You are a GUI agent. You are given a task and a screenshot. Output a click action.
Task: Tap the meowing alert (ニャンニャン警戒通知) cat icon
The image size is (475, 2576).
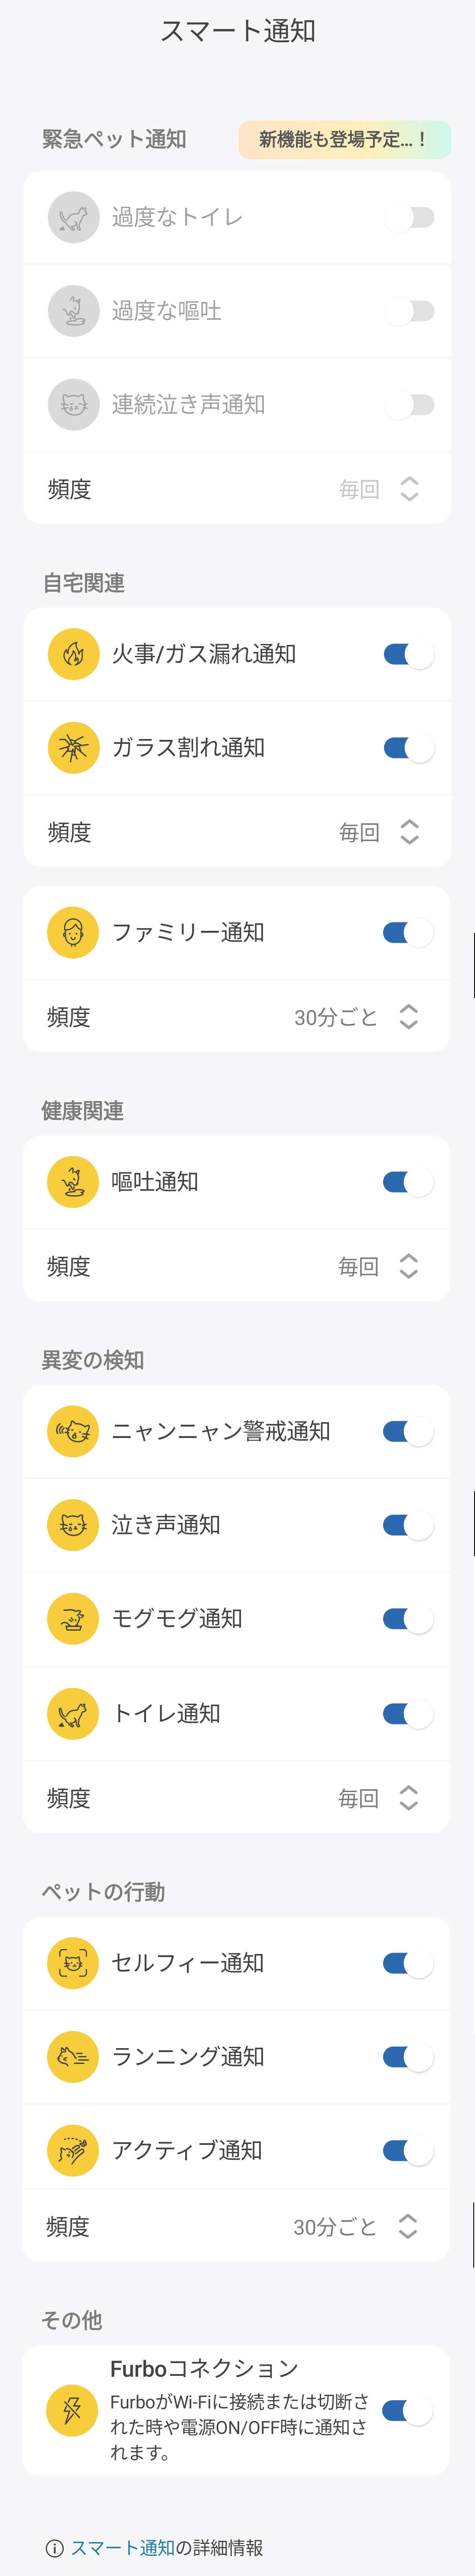click(x=73, y=1431)
